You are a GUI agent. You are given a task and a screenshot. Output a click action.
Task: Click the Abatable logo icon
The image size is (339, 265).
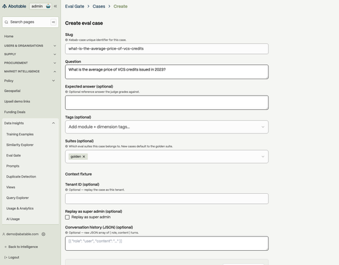[x=4, y=6]
